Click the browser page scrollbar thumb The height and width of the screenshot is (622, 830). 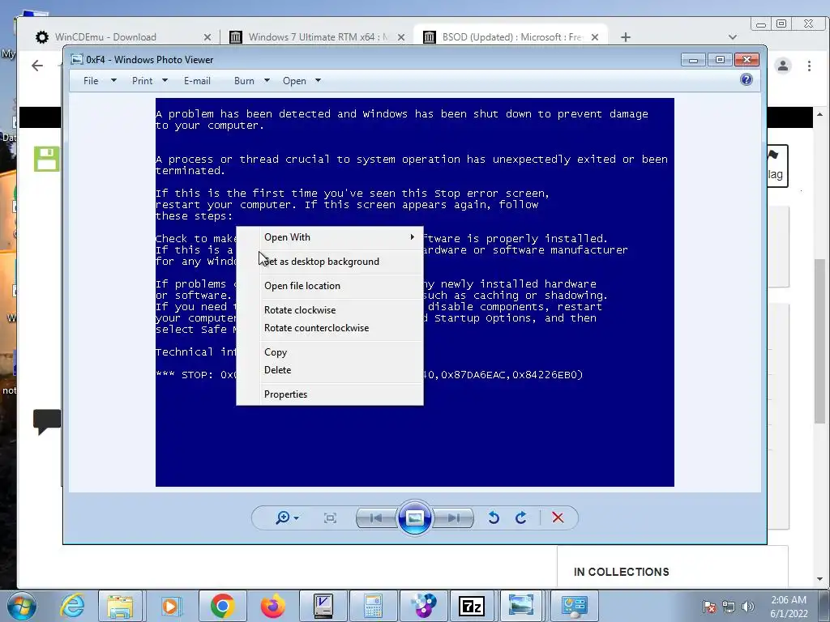point(820,340)
